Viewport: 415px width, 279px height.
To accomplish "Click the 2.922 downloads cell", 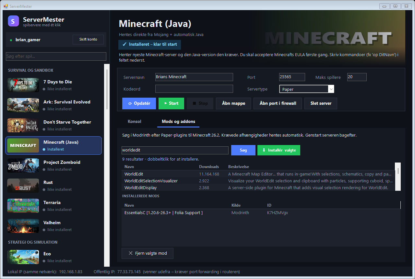I will pyautogui.click(x=204, y=181).
